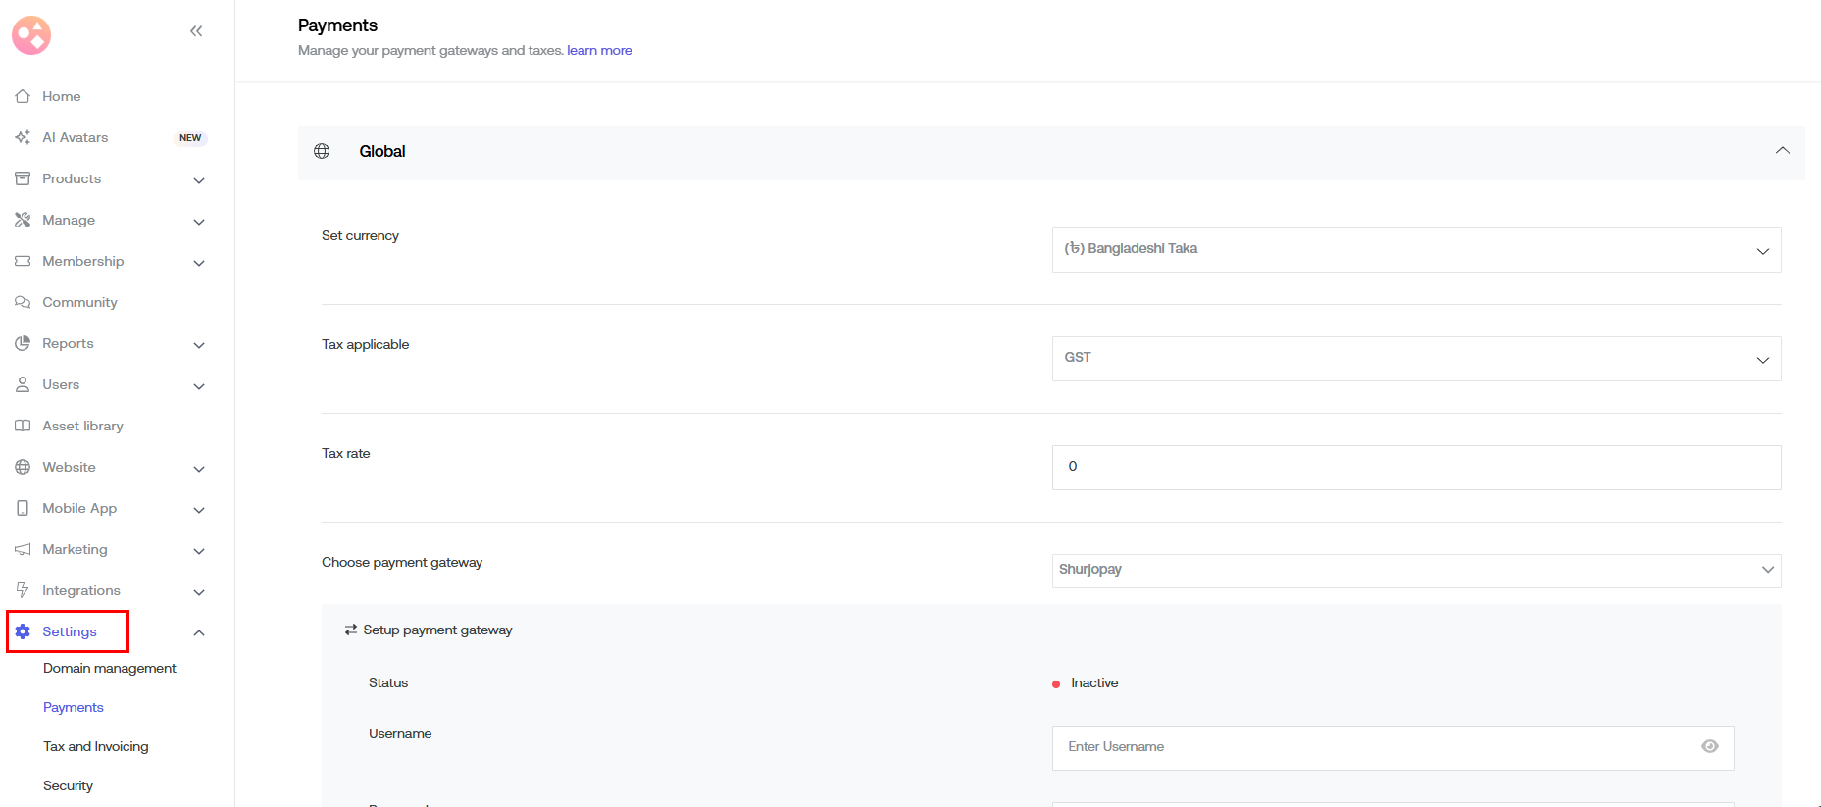Click the Home house icon
1821x807 pixels.
pyautogui.click(x=23, y=96)
